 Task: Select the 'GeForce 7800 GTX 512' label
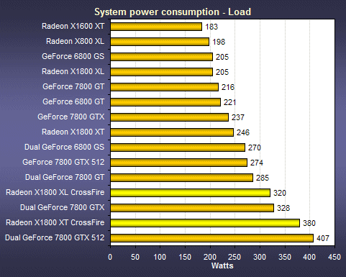(x=63, y=162)
